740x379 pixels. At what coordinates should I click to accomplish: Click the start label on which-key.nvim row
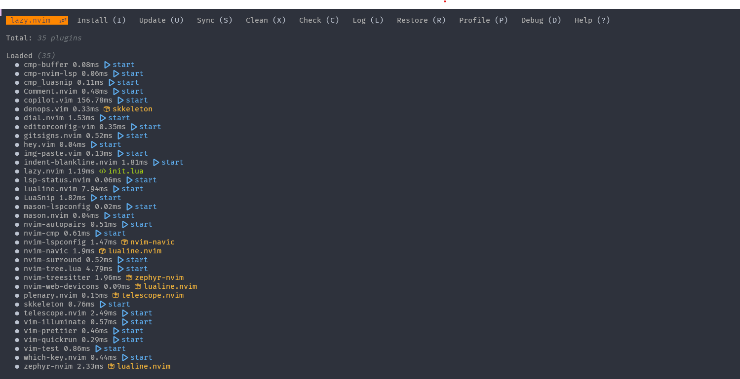point(141,357)
